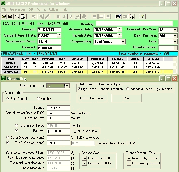Open the Preferences menu

pos(17,9)
